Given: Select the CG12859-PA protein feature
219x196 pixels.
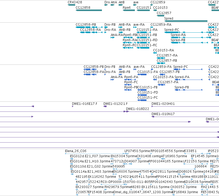Looking at the screenshot, I should [x=152, y=69].
